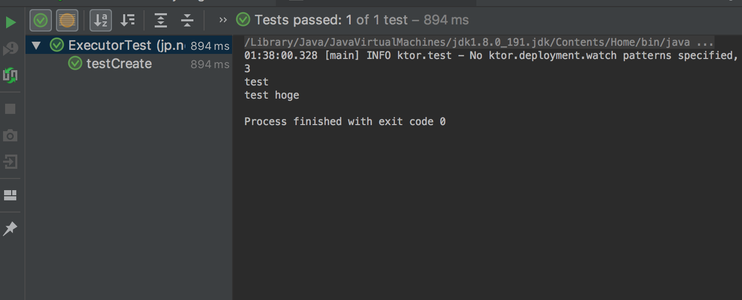
Task: Restore layout icon in sidebar
Action: click(10, 195)
